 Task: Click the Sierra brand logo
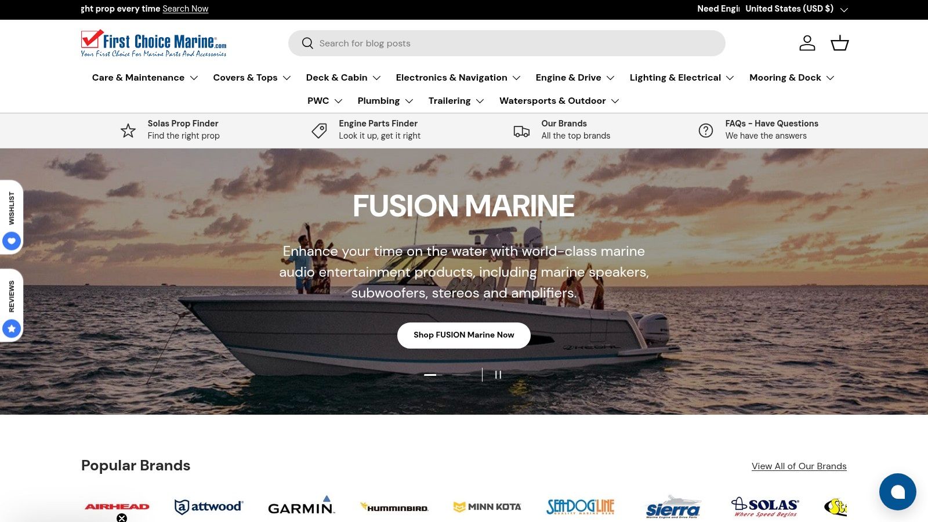[673, 506]
